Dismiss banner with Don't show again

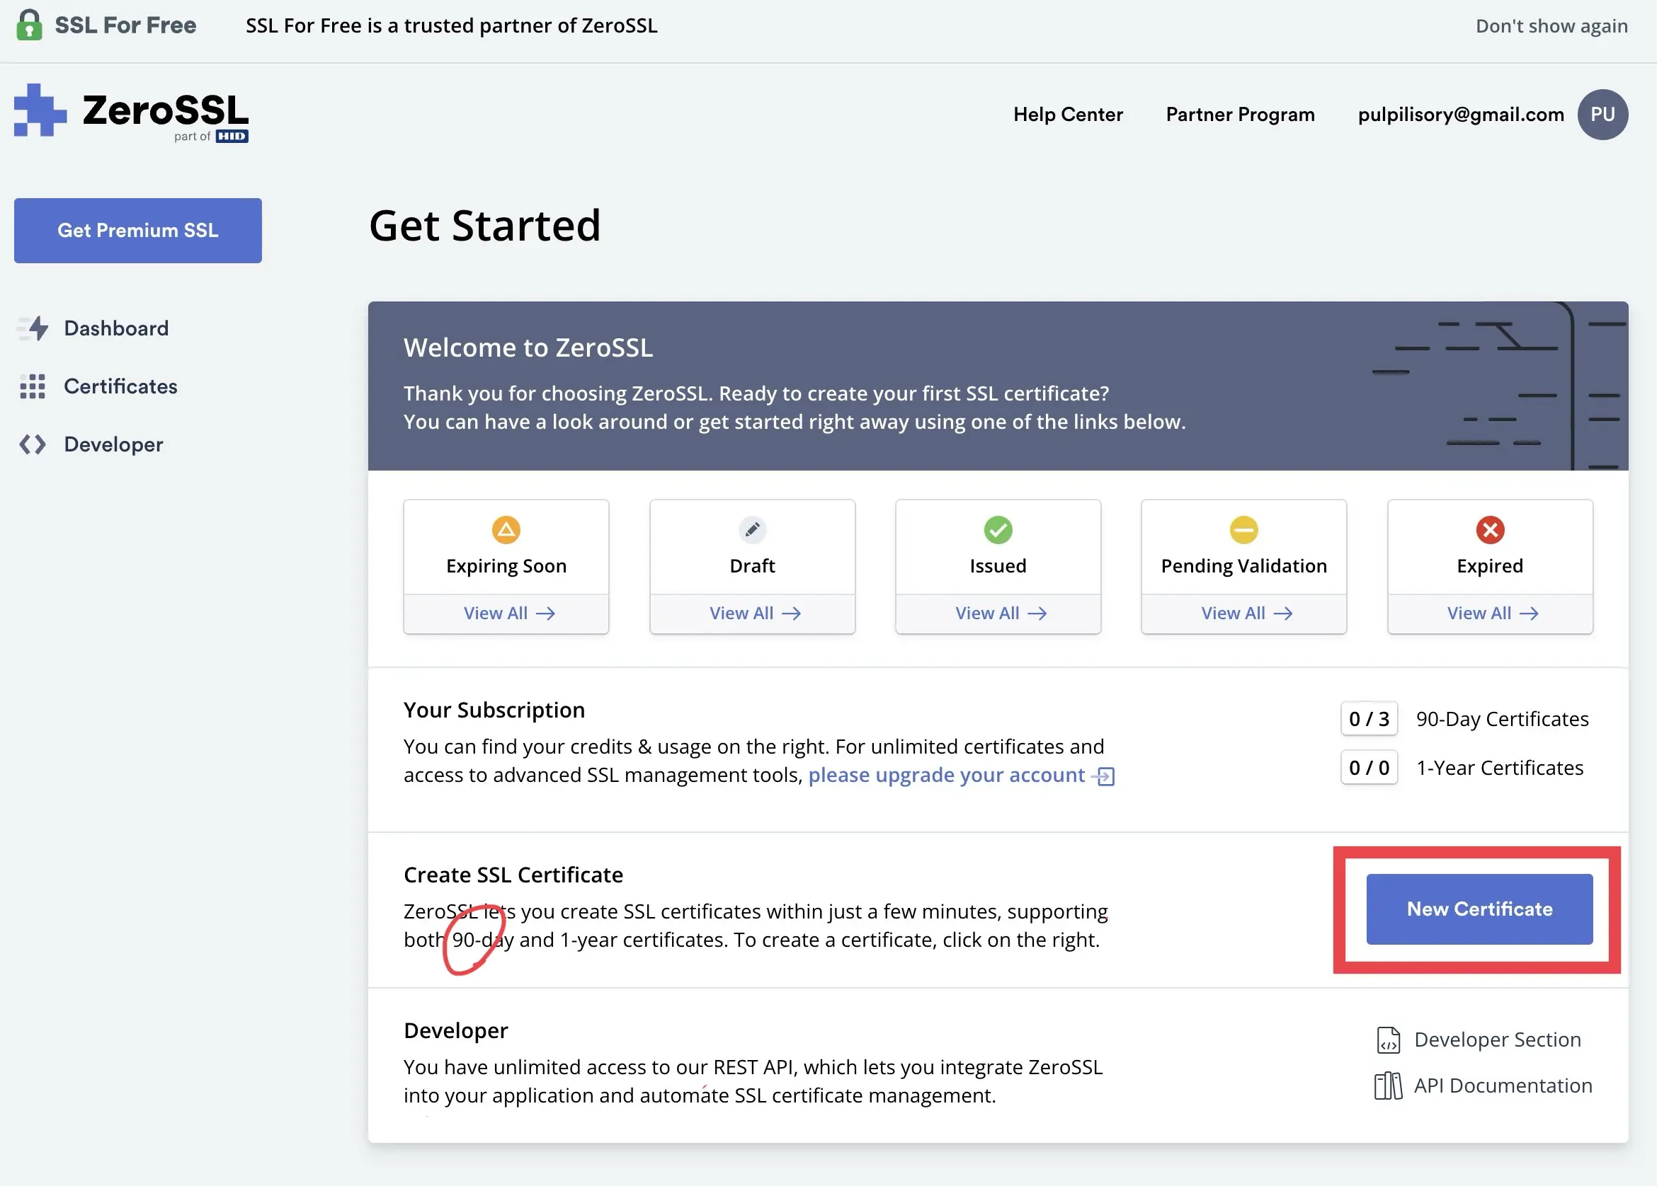coord(1551,26)
